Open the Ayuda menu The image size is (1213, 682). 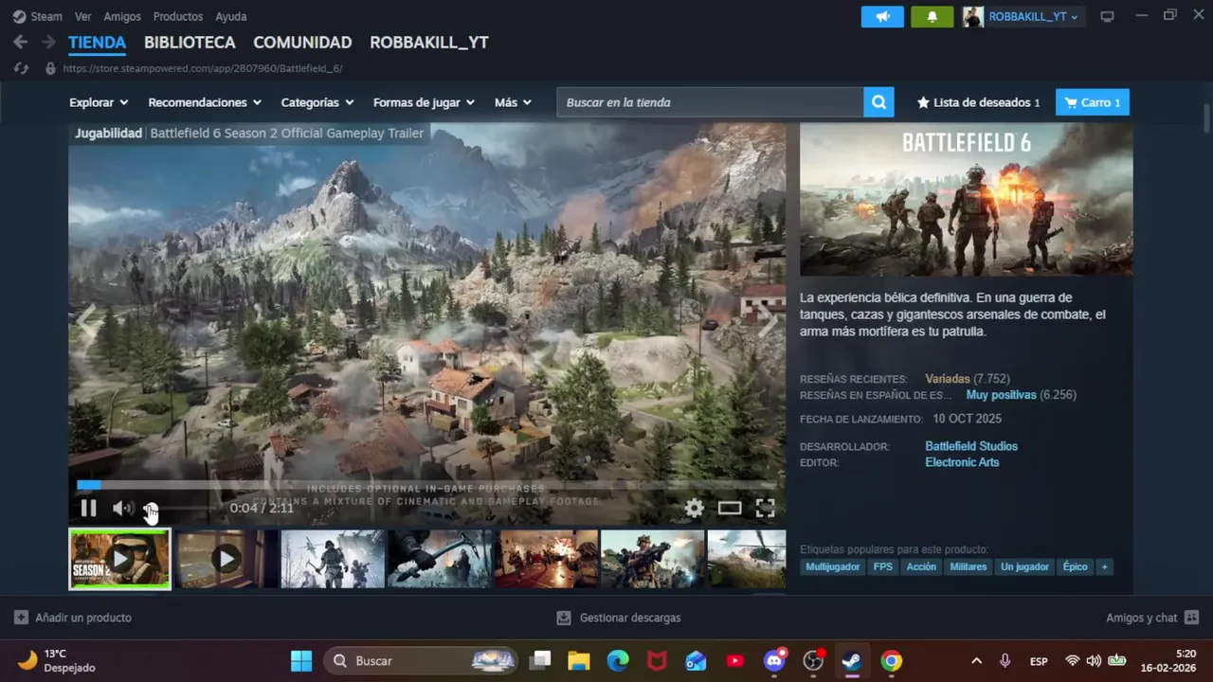click(x=231, y=16)
